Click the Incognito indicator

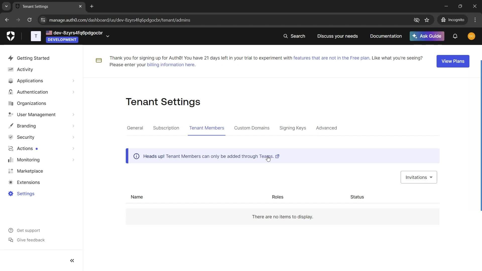(453, 20)
